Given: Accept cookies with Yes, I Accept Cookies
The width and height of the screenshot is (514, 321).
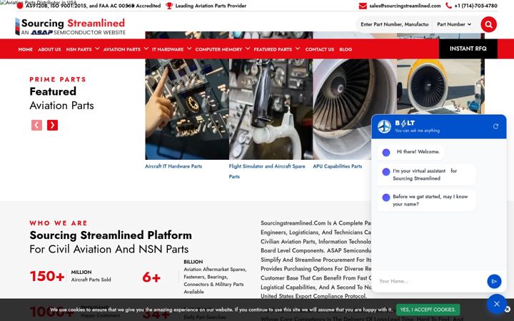Looking at the screenshot, I should (x=428, y=310).
